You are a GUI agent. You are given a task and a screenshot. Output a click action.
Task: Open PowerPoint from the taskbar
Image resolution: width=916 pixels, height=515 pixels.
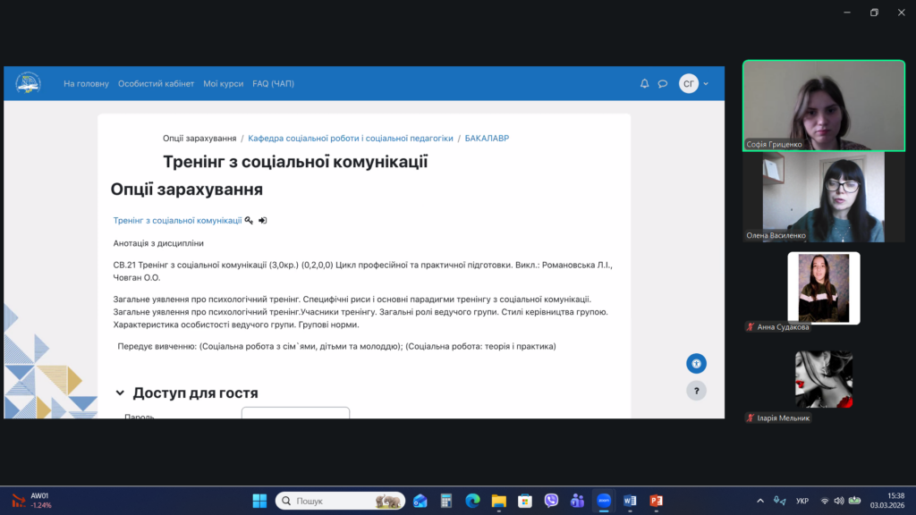(656, 501)
